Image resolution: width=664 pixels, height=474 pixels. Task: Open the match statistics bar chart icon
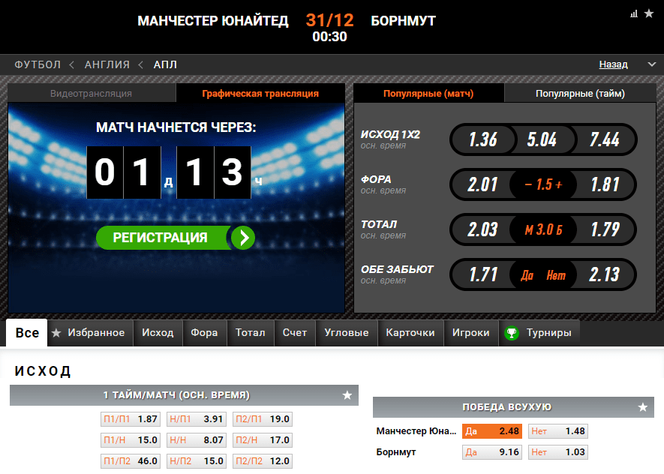[634, 14]
